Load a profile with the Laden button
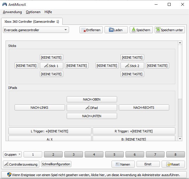The width and height of the screenshot is (189, 179). (116, 30)
